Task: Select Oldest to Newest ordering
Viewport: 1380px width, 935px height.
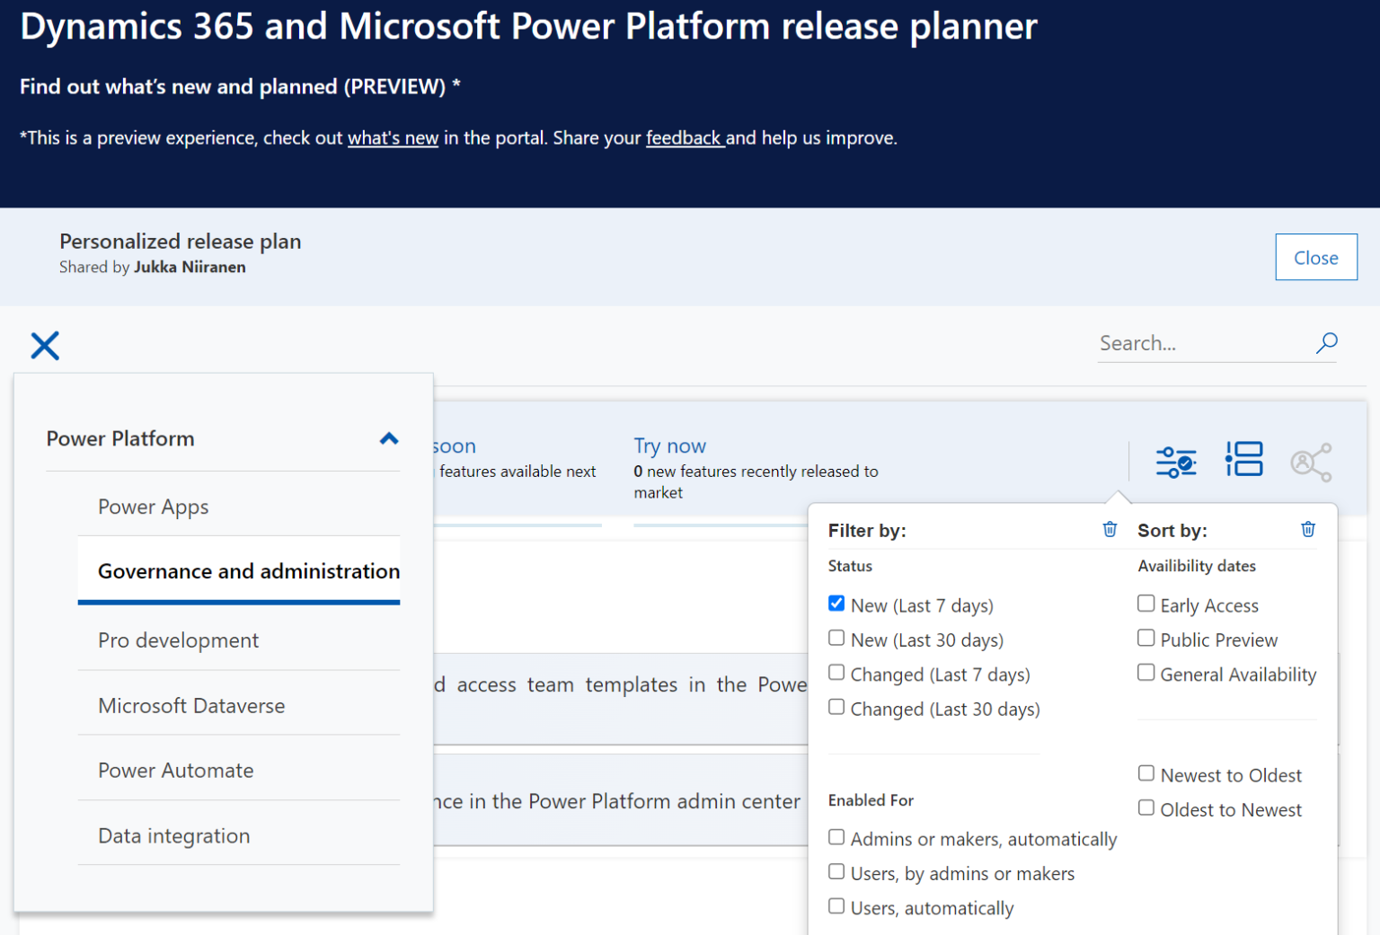Action: (1146, 807)
